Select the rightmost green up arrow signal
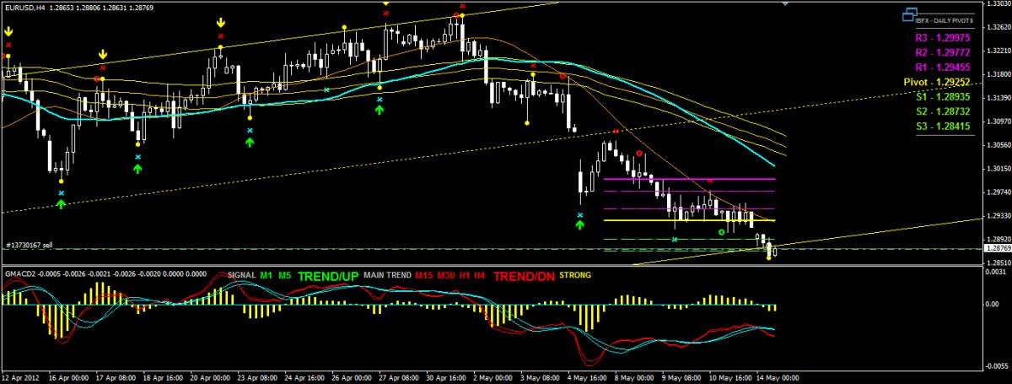The width and height of the screenshot is (1012, 384). [580, 226]
